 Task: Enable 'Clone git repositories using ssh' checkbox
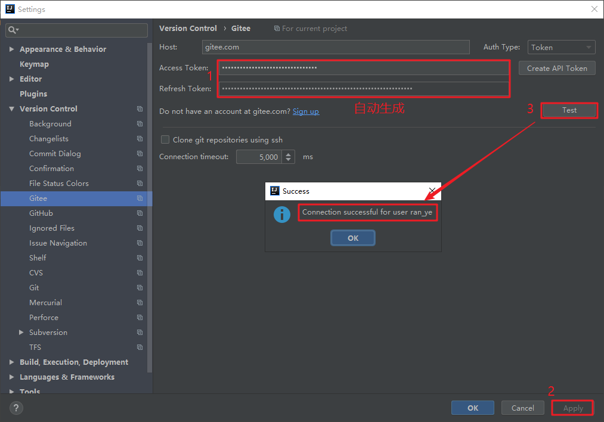click(165, 139)
